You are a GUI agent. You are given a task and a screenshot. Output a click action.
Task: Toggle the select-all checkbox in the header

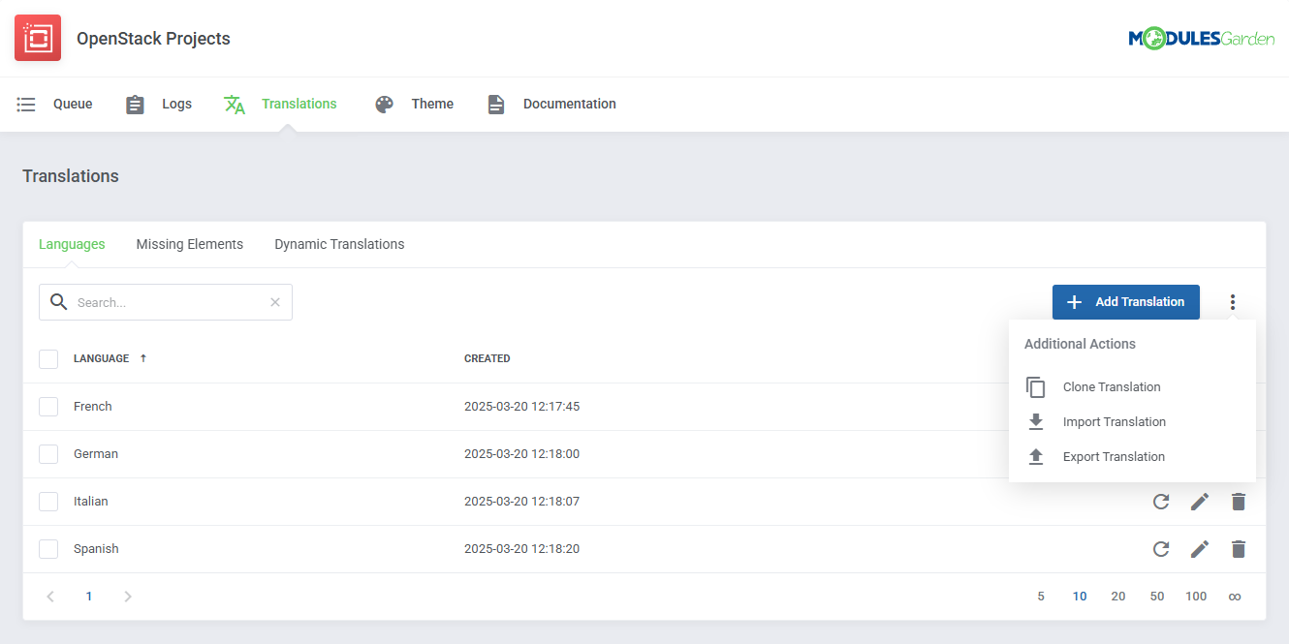(48, 358)
